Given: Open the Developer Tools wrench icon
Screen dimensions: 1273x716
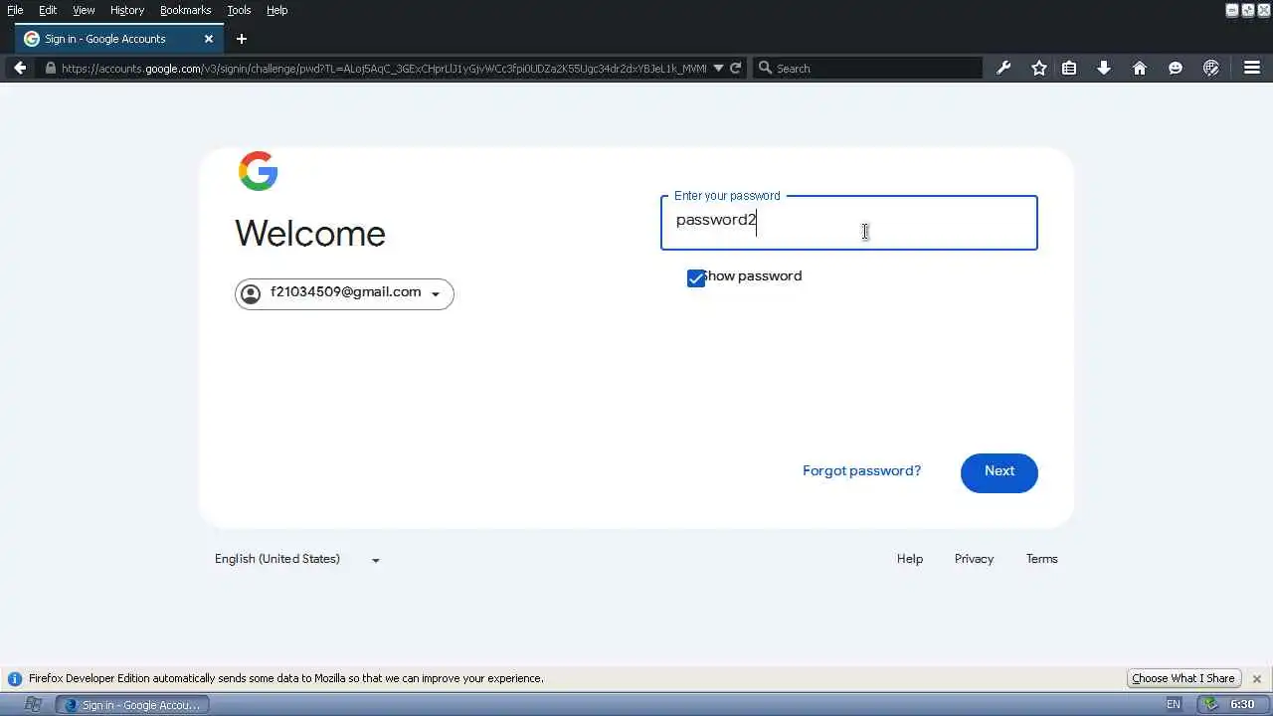Looking at the screenshot, I should [x=1003, y=68].
